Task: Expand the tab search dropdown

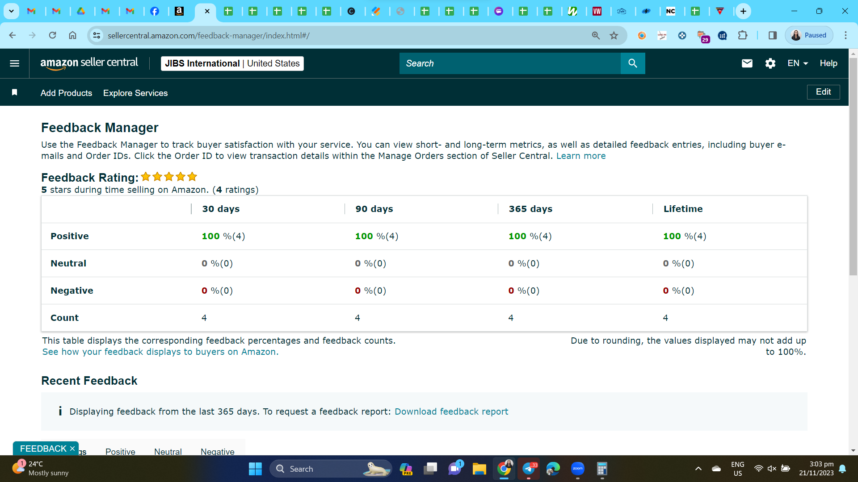Action: [11, 11]
